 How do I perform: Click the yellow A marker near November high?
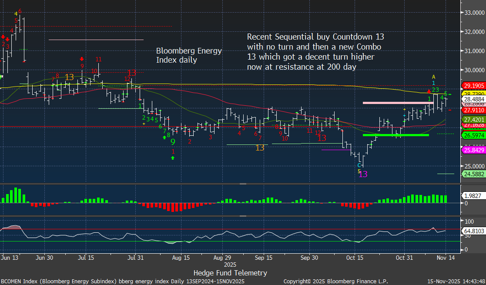[x=433, y=77]
